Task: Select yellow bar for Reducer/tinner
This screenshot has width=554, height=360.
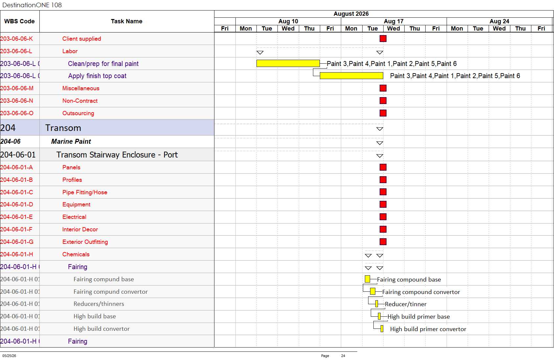Action: click(x=377, y=304)
